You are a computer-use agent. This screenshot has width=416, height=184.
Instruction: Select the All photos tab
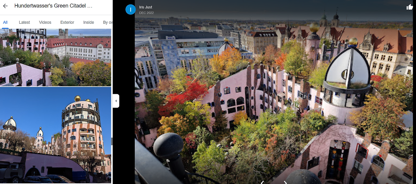(5, 22)
